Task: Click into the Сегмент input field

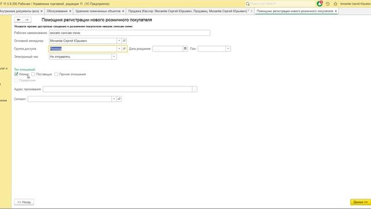Action: [70, 99]
